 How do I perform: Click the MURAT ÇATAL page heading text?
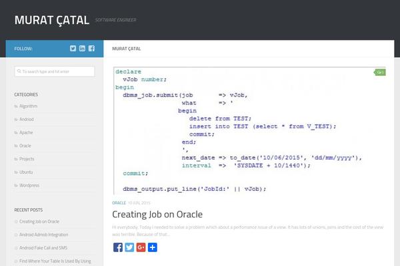pos(126,49)
